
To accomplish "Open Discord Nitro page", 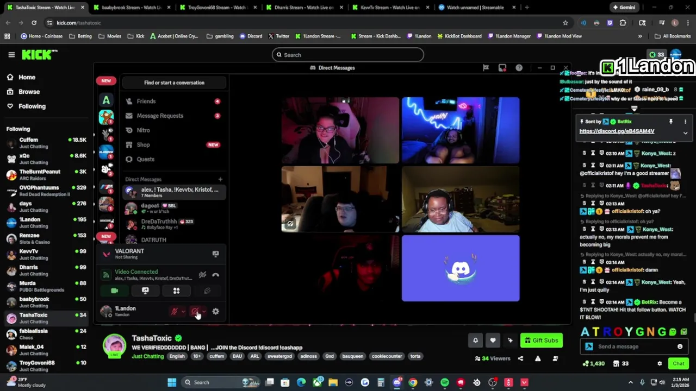I will tap(173, 130).
